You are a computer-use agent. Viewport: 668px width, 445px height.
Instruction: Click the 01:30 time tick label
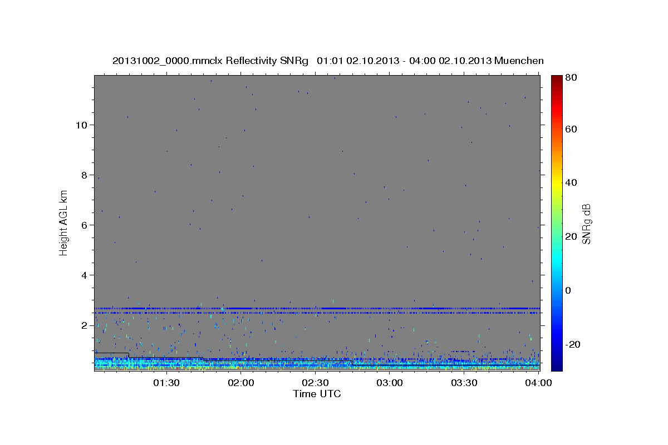tap(166, 383)
